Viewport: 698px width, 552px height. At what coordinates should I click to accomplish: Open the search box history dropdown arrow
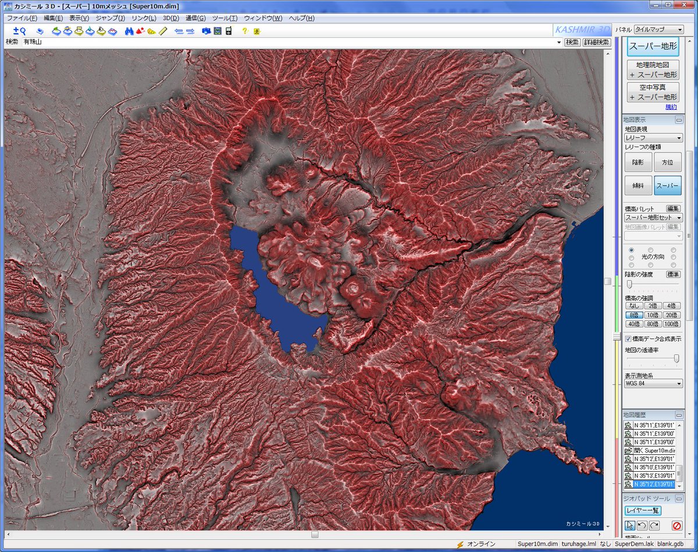(559, 42)
